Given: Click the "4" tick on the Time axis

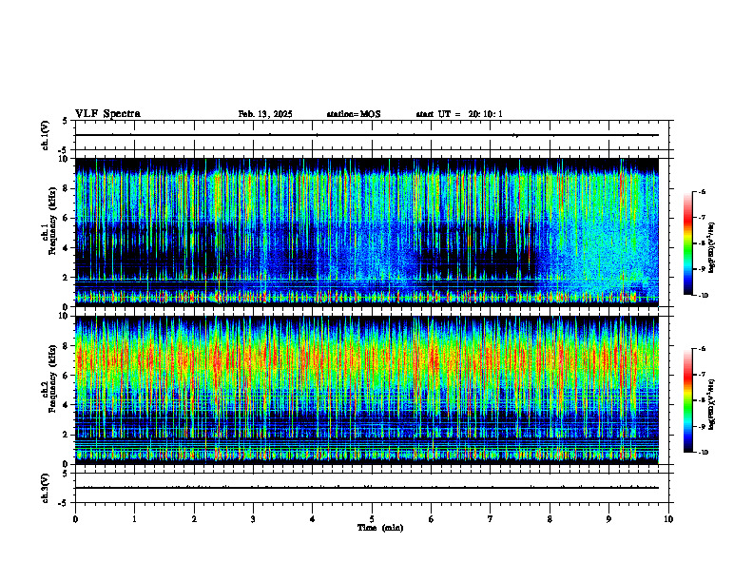Looking at the screenshot, I should (x=313, y=519).
